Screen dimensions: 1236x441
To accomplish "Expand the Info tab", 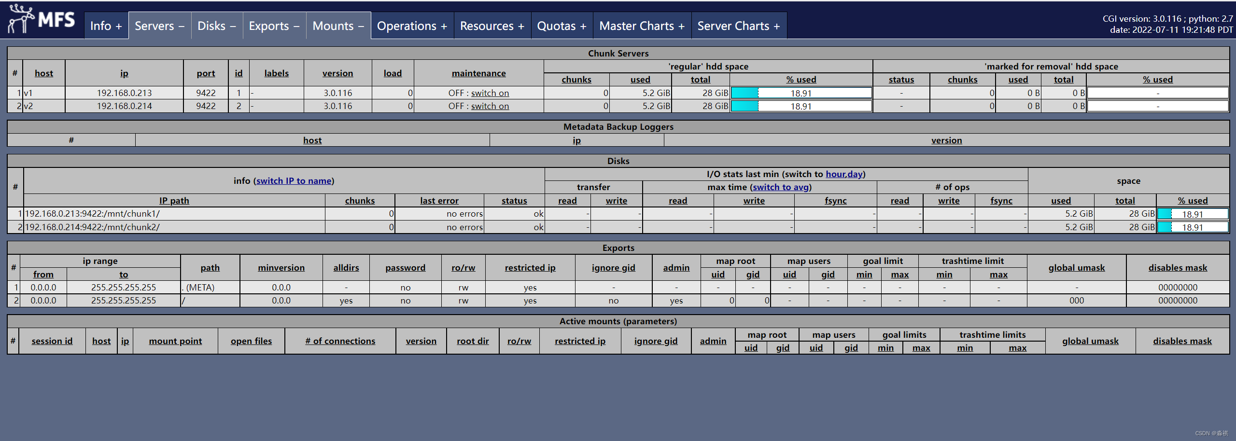I will (106, 26).
